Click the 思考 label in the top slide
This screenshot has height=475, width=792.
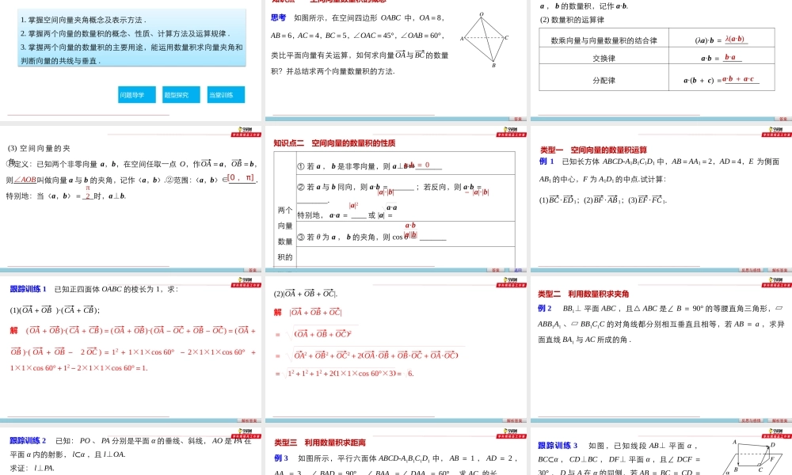[278, 17]
